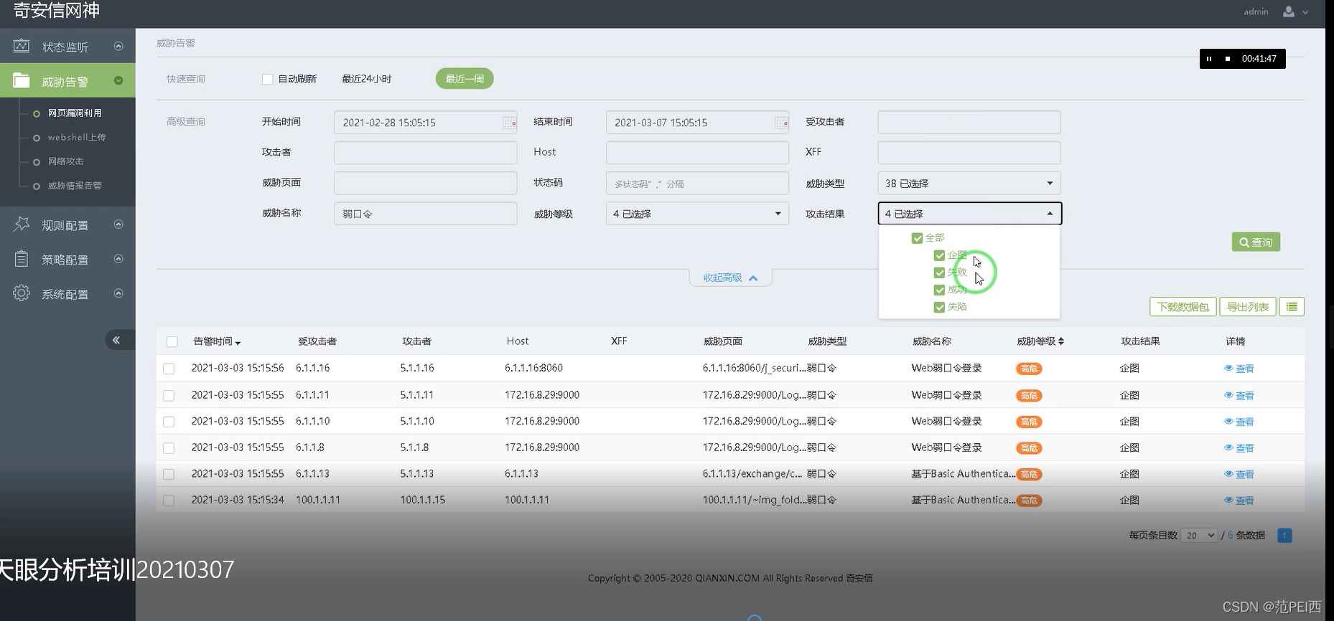The height and width of the screenshot is (621, 1334).
Task: Sort by alert time column arrow
Action: (x=238, y=343)
